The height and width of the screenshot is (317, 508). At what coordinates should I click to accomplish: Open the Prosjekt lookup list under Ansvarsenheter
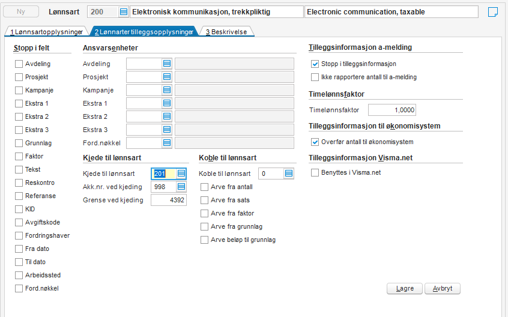(x=167, y=77)
